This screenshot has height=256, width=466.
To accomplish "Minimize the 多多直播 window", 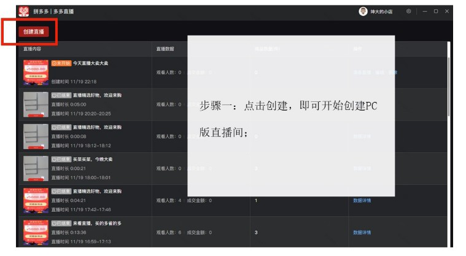I will pyautogui.click(x=424, y=11).
